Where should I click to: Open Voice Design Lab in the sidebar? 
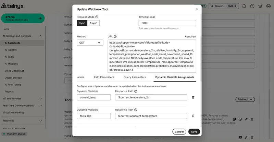pyautogui.click(x=14, y=71)
